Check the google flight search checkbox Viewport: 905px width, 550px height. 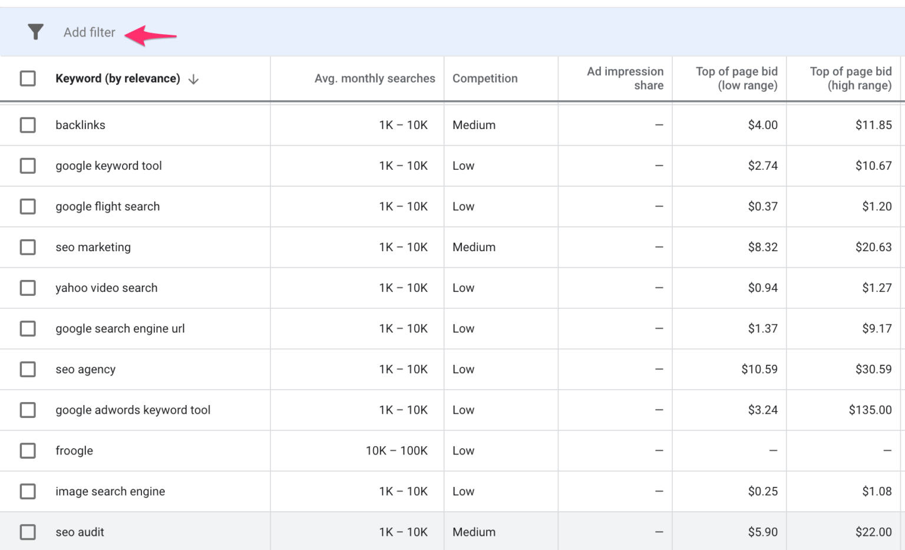coord(28,206)
